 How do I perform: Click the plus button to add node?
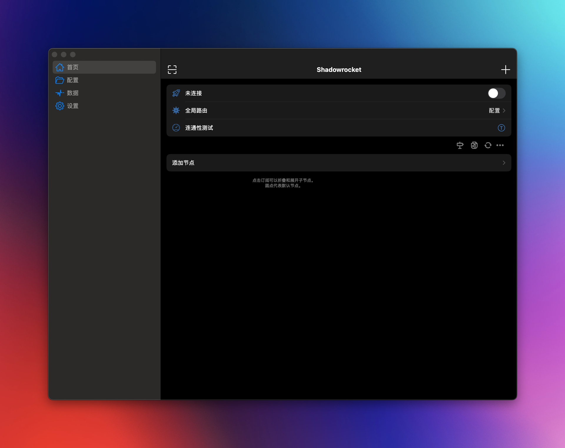pyautogui.click(x=506, y=69)
